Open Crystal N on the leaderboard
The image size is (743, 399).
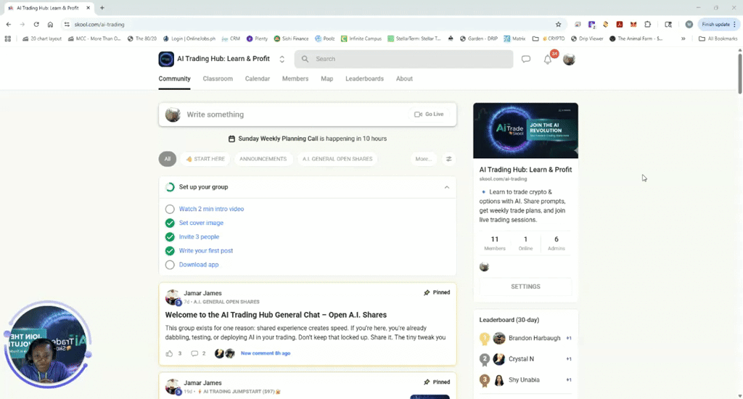pos(521,358)
